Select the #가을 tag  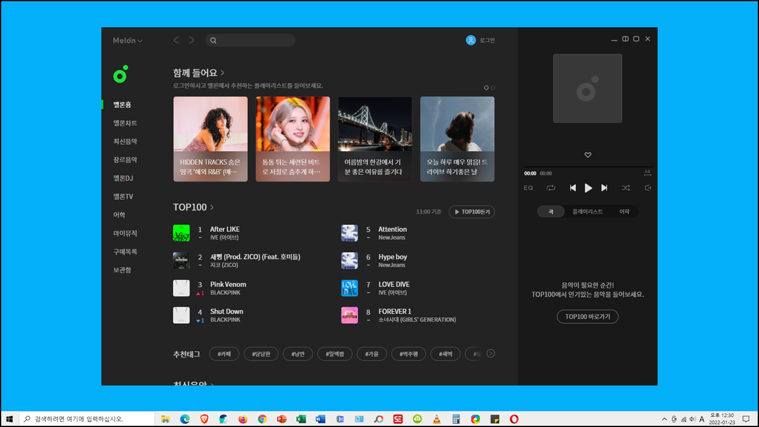372,354
